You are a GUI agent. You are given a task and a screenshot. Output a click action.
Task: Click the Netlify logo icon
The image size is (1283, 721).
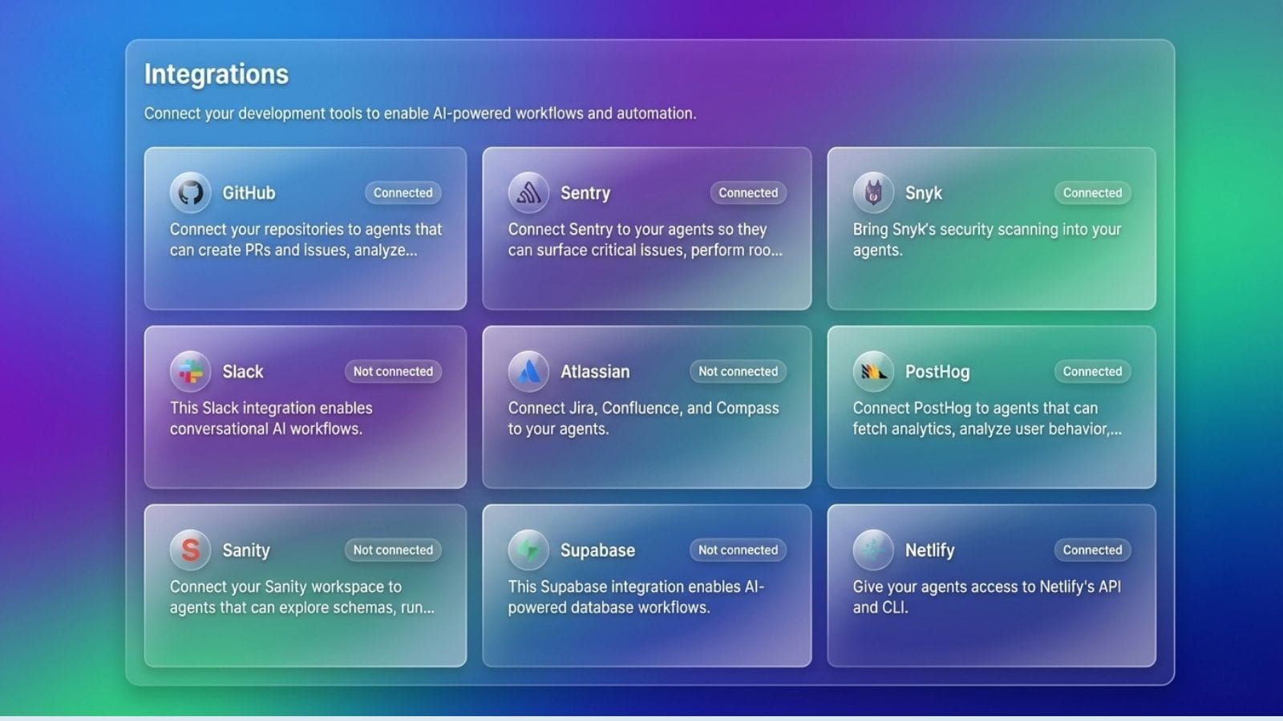tap(874, 550)
